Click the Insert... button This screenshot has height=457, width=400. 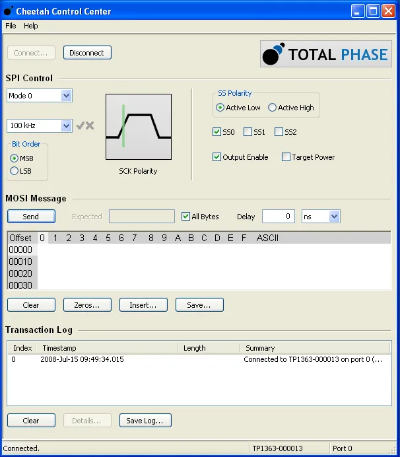[143, 305]
